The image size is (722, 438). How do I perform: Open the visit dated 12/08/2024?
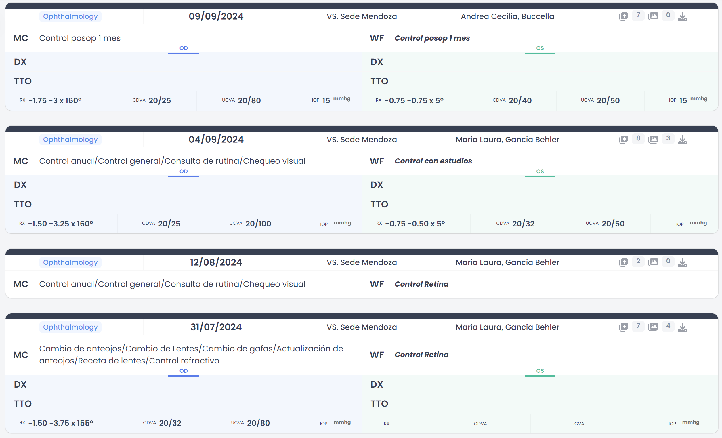216,262
